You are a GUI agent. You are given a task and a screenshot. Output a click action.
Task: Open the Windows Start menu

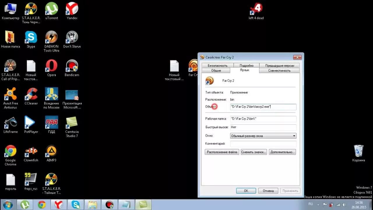8,204
